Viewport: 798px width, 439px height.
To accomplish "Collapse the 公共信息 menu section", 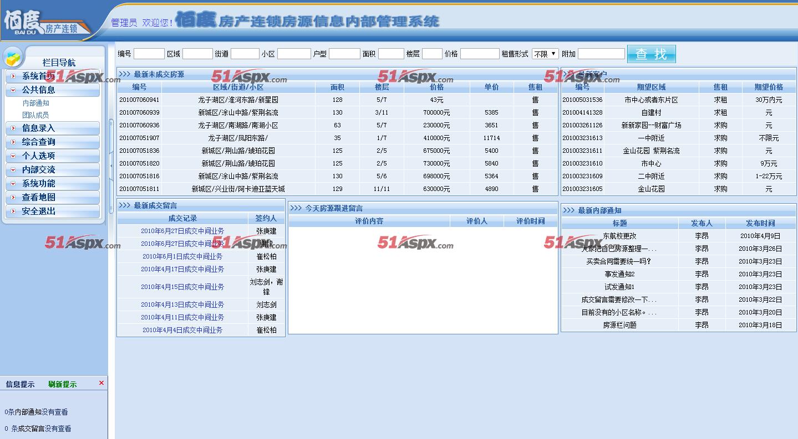I will coord(38,90).
